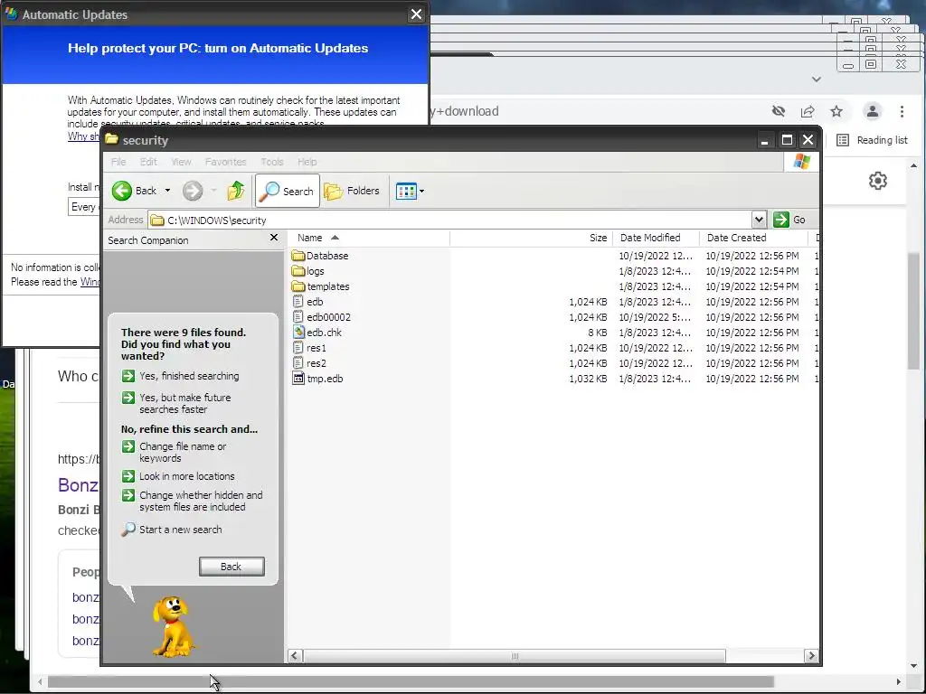This screenshot has height=694, width=926.
Task: Open the Chrome profile avatar icon
Action: pos(873,111)
